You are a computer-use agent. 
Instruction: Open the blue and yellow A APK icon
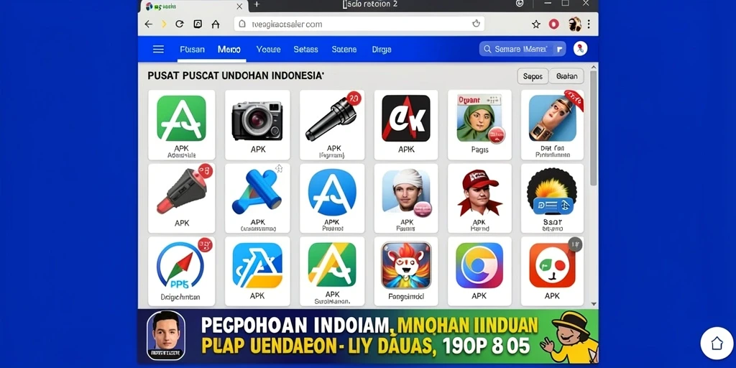(x=257, y=265)
